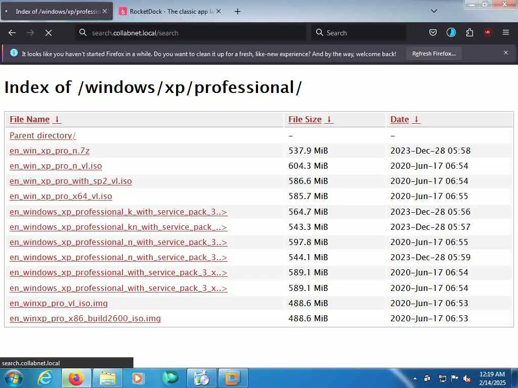This screenshot has height=388, width=518.
Task: Select the Index of /windows/xp/professional tab
Action: tap(57, 12)
